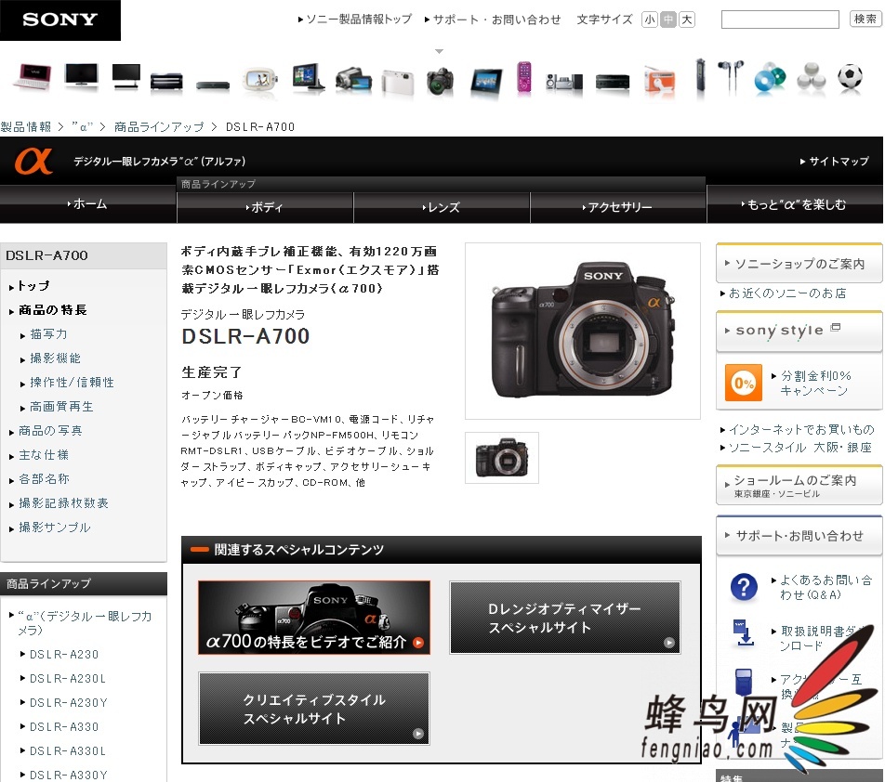Click the manual download icon
This screenshot has height=782, width=885.
coord(744,632)
